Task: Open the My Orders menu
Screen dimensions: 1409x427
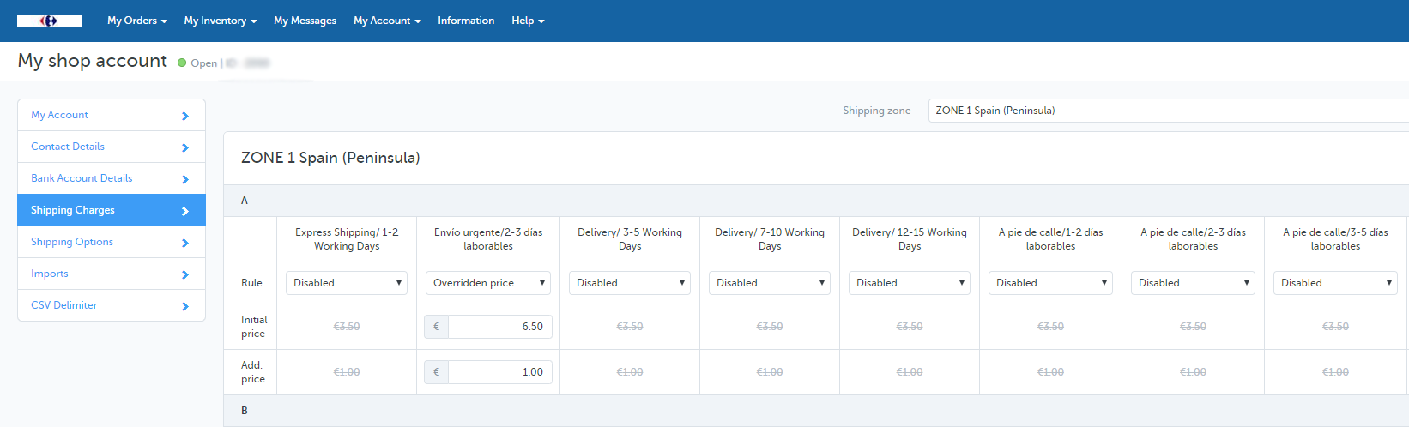Action: pos(136,21)
